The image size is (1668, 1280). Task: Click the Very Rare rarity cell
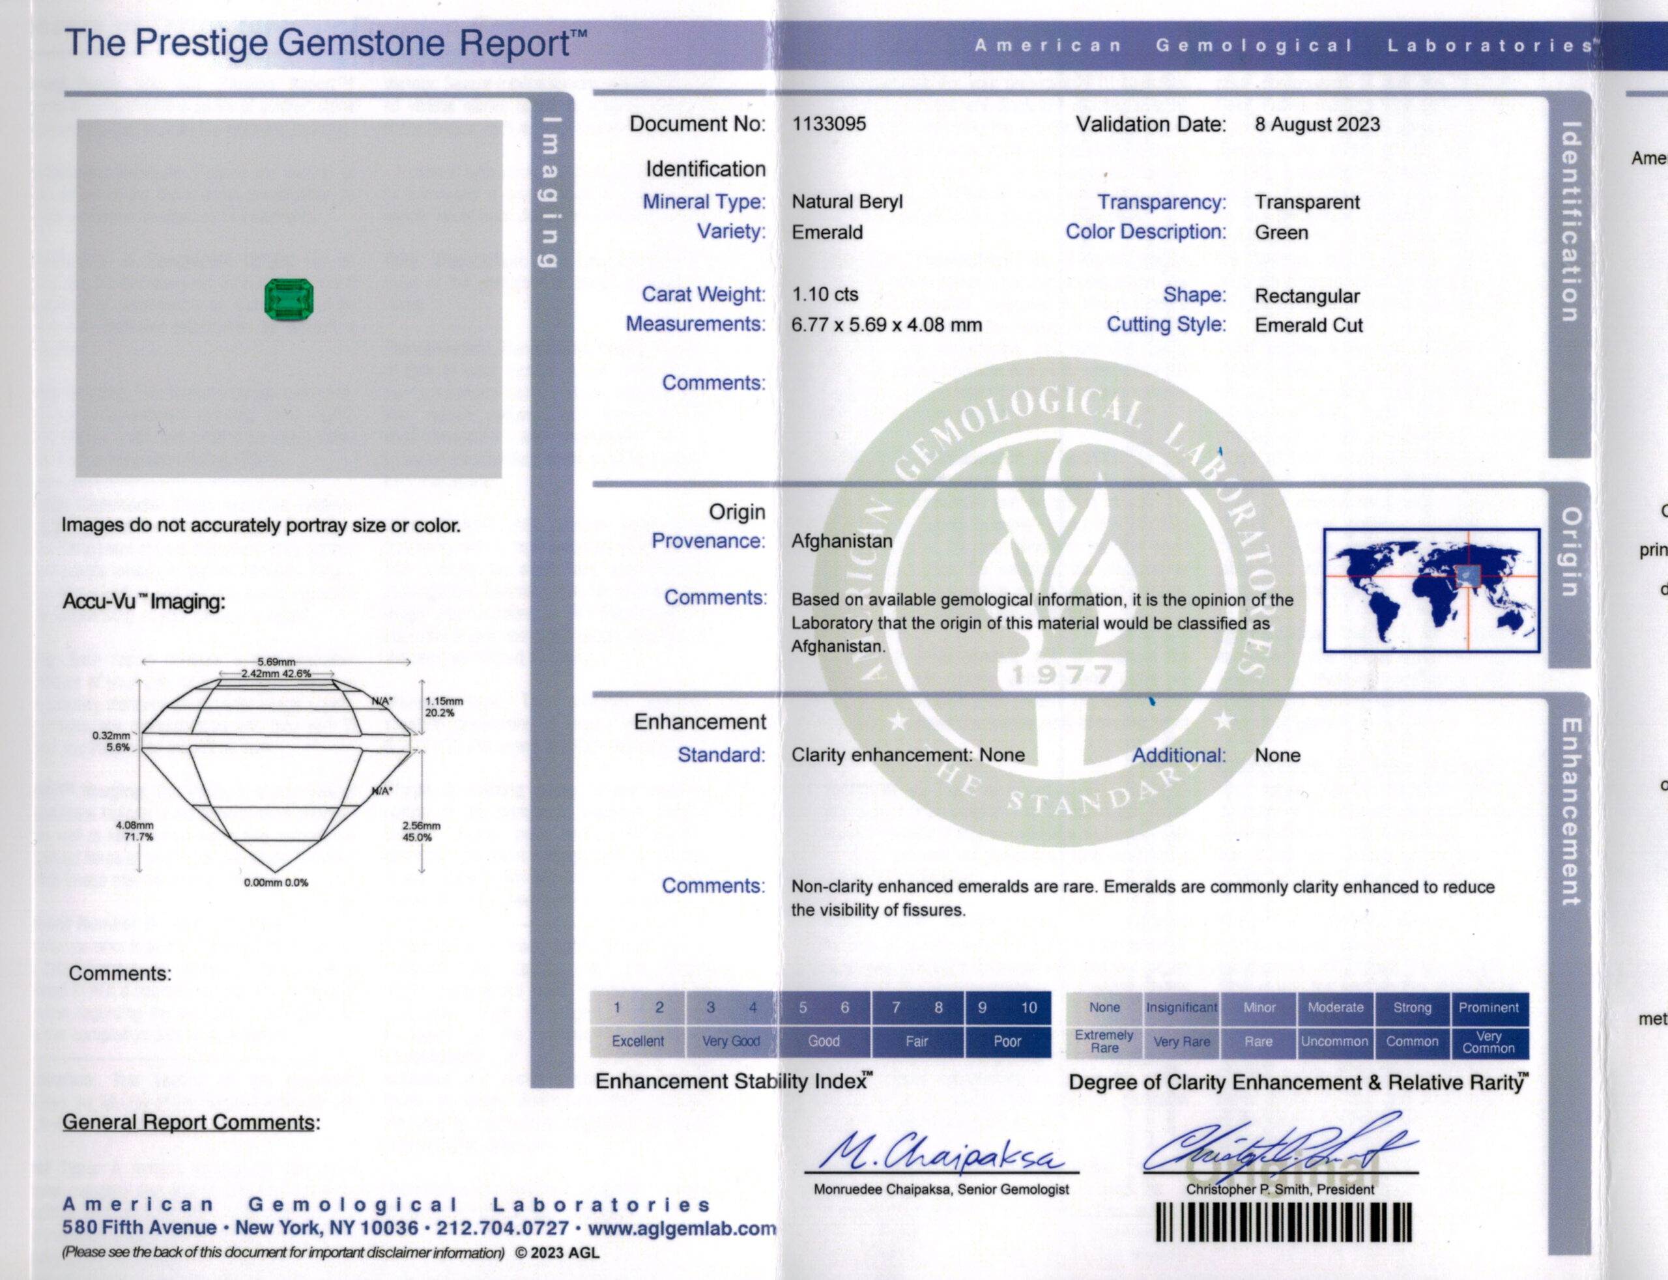(x=1182, y=1042)
